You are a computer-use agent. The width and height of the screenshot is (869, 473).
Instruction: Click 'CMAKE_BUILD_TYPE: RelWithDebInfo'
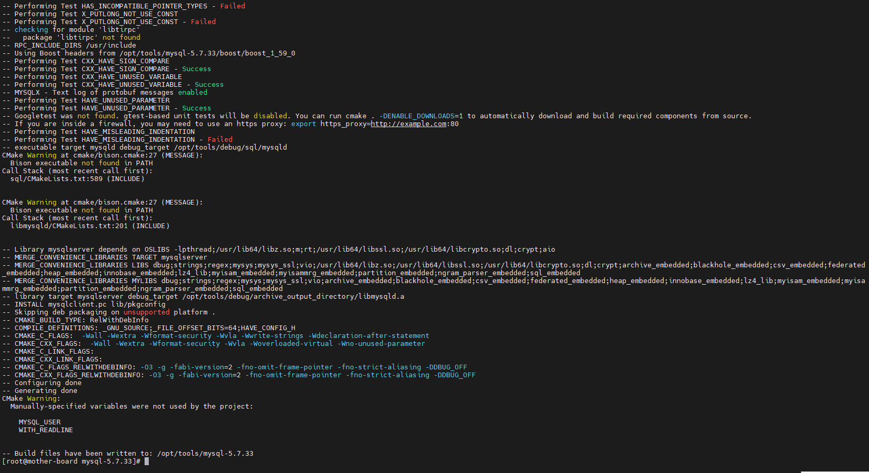pos(82,320)
